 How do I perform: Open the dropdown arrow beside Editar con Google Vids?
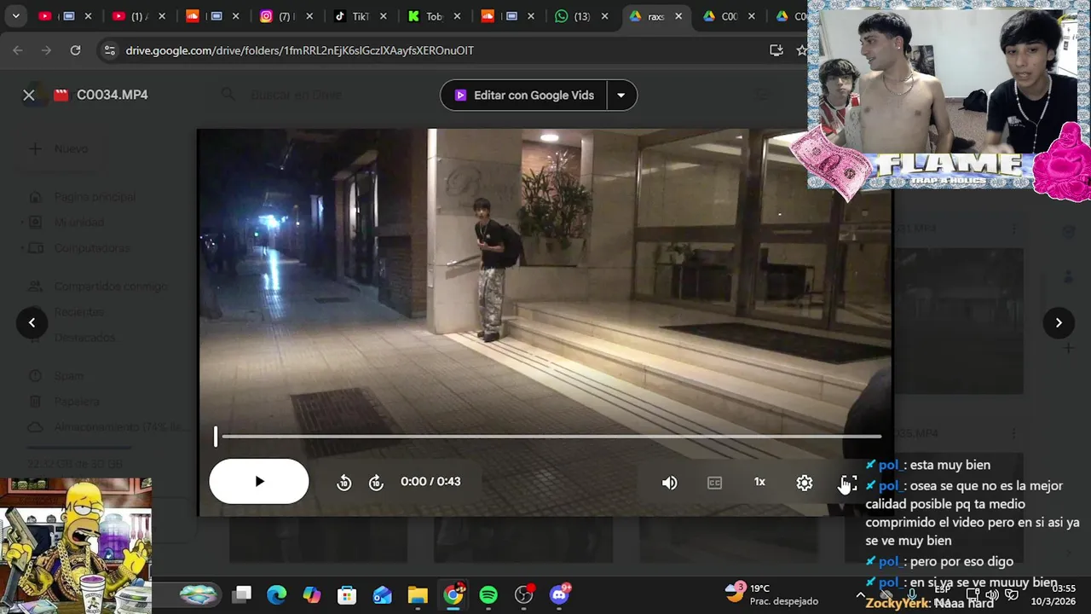coord(621,95)
